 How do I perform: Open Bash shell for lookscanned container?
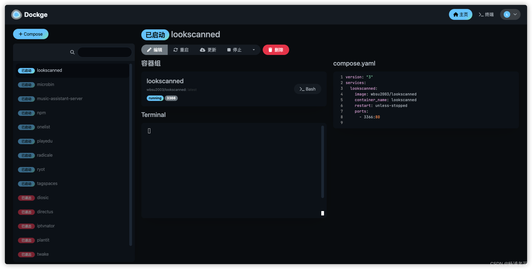click(x=307, y=89)
